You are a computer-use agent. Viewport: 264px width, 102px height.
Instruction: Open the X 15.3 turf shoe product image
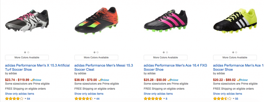(27, 21)
